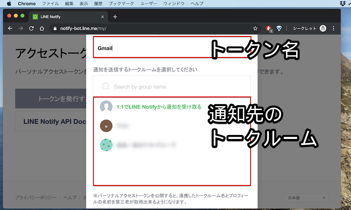Image resolution: width=351 pixels, height=210 pixels.
Task: Click the browser back arrow
Action: pos(10,28)
